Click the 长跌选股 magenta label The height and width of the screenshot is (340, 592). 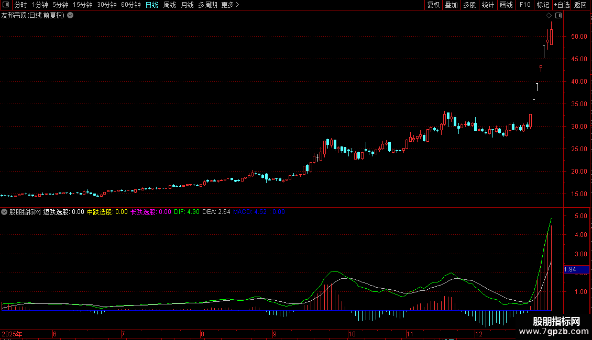151,212
